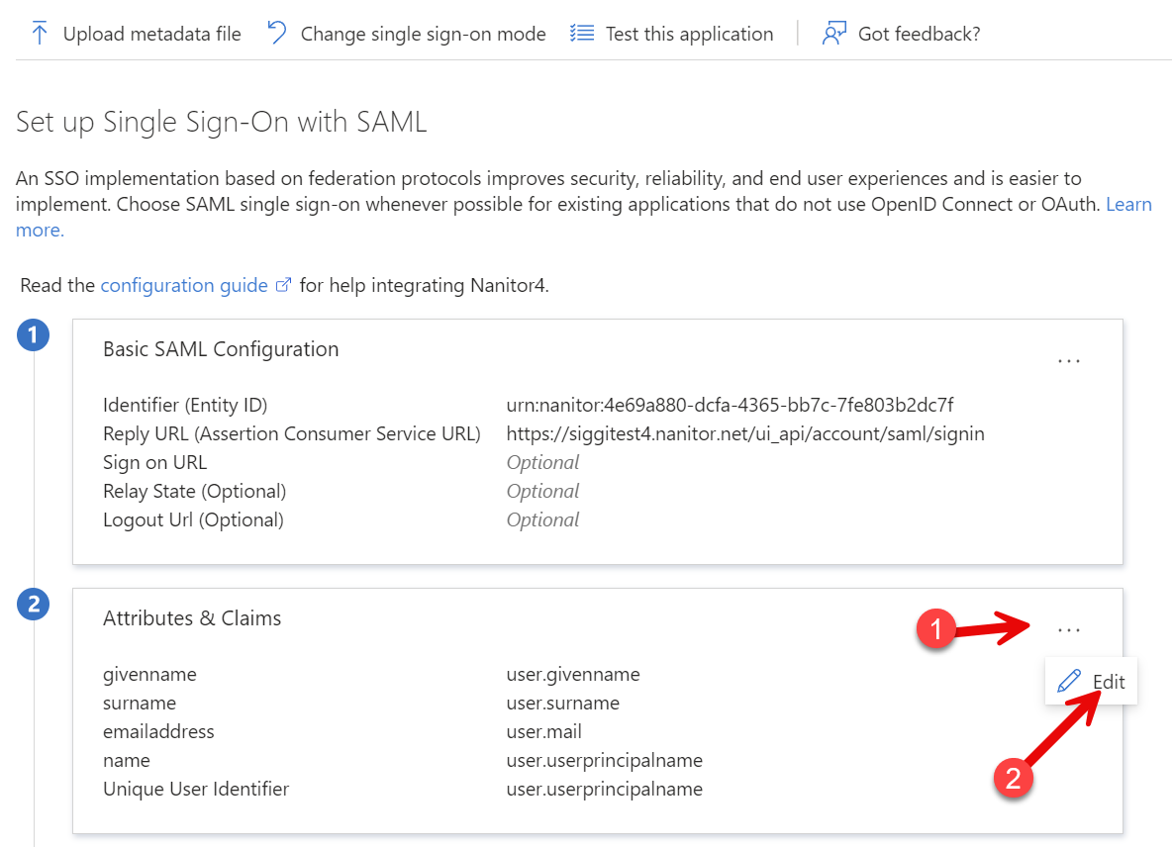
Task: Click the upload arrow icon in the toolbar
Action: 40,34
